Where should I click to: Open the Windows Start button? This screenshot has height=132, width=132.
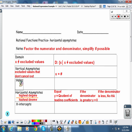click(3, 129)
